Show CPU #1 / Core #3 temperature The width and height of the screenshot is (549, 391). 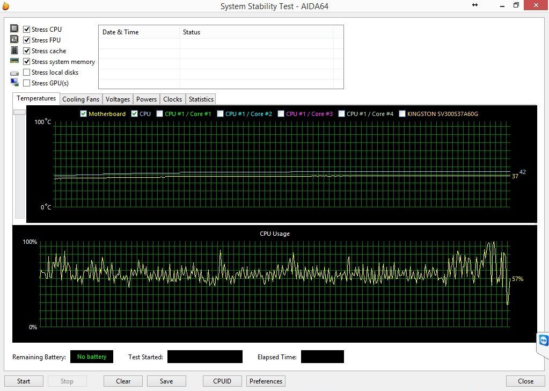point(281,113)
